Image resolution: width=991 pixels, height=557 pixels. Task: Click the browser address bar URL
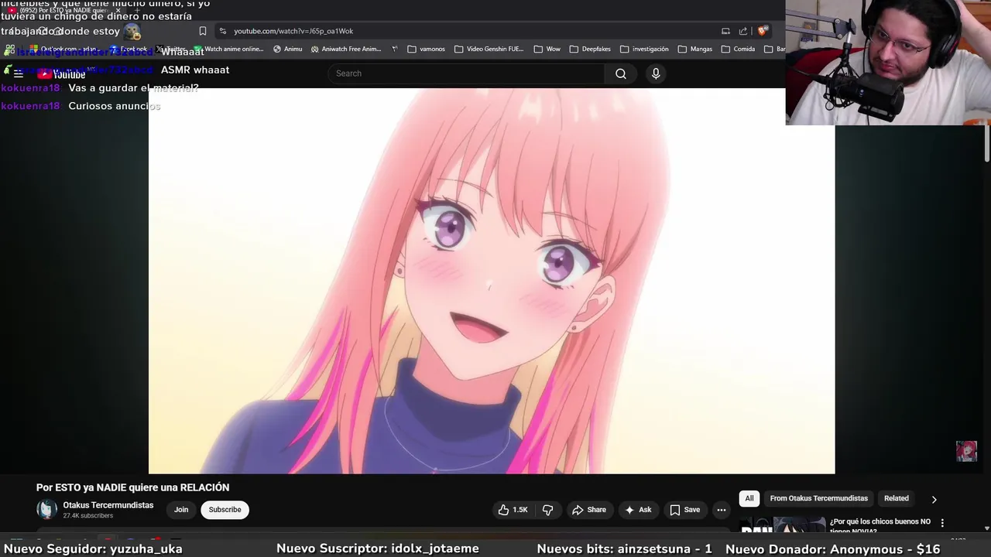click(293, 31)
